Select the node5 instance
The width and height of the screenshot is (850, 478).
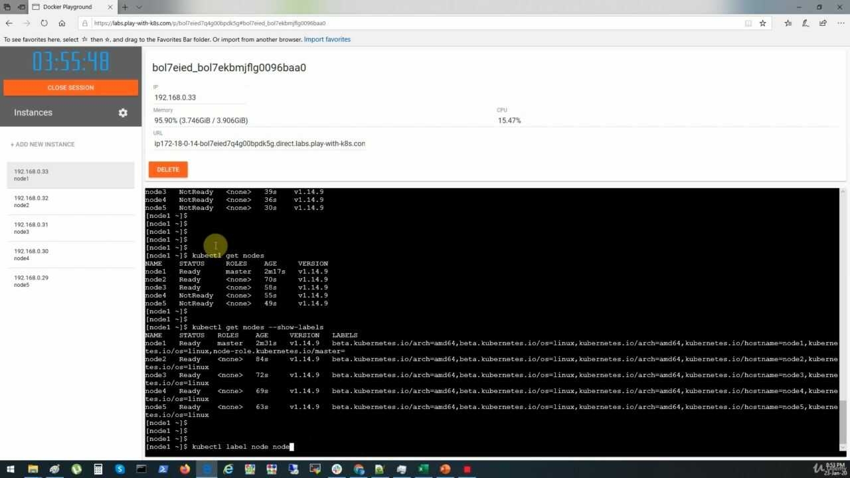click(x=70, y=281)
